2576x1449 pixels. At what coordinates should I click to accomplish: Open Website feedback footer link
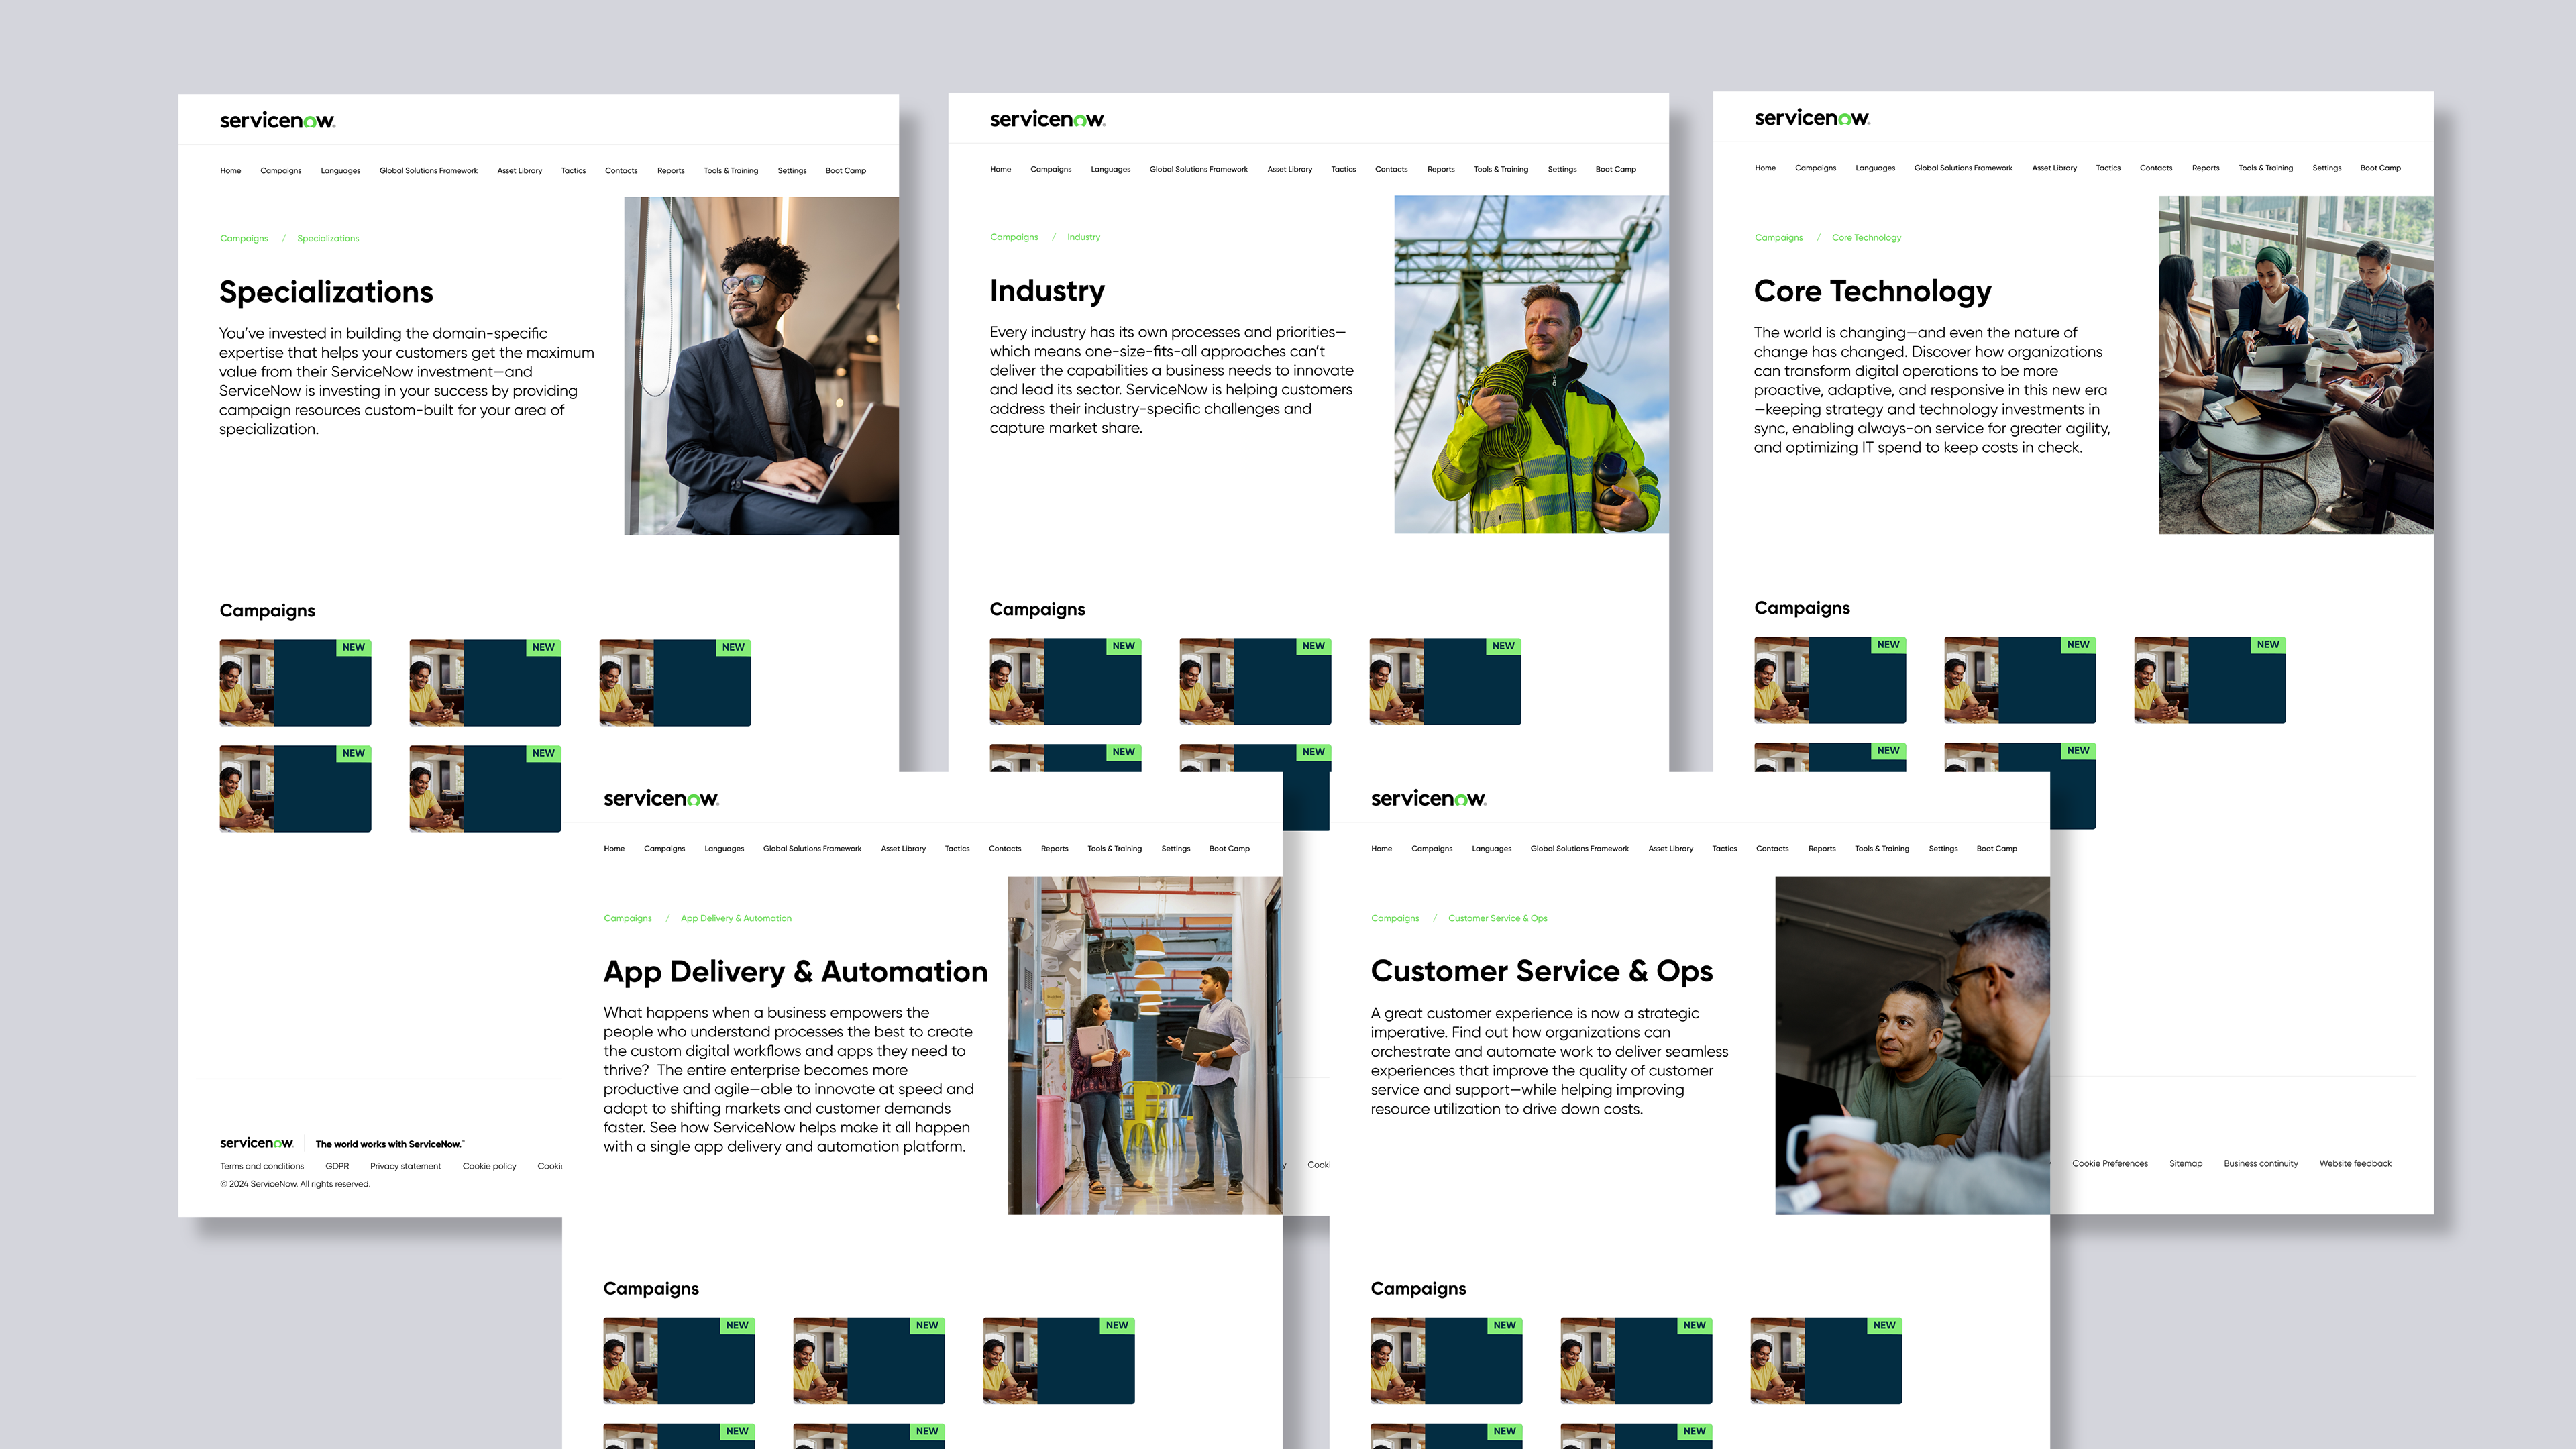[2355, 1164]
